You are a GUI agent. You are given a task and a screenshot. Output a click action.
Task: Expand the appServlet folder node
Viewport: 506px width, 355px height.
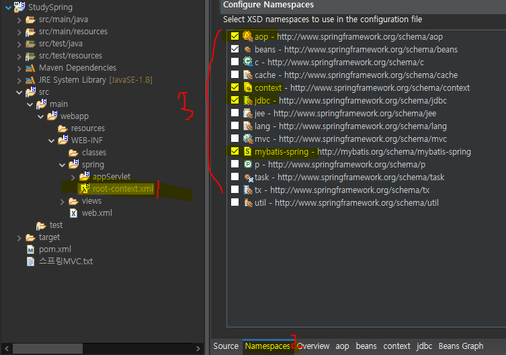coord(73,177)
